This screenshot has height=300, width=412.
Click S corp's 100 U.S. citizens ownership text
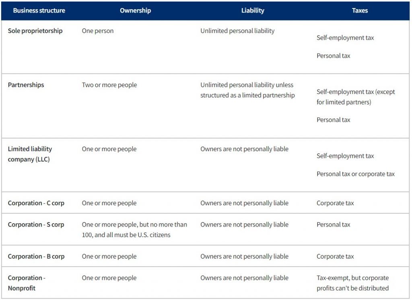point(134,230)
